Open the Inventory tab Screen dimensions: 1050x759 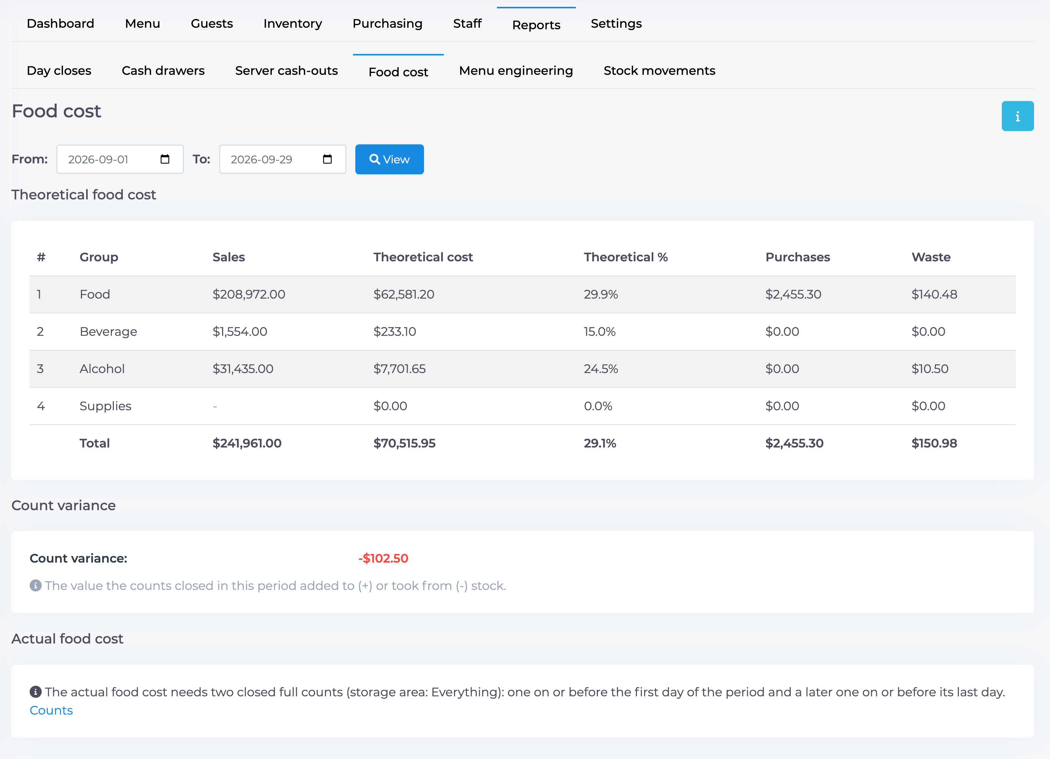tap(293, 24)
